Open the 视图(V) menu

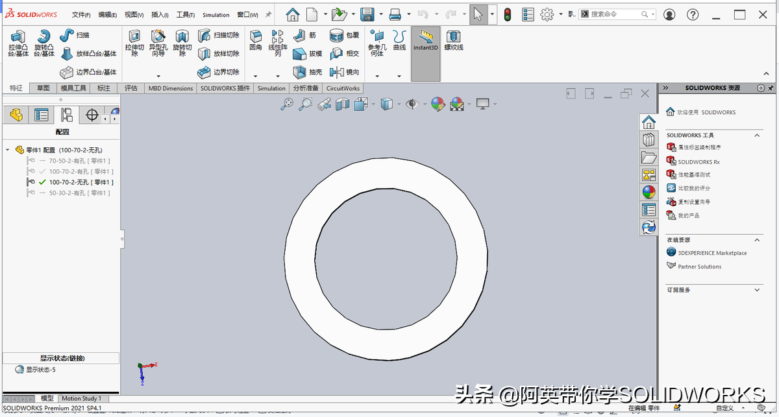134,15
